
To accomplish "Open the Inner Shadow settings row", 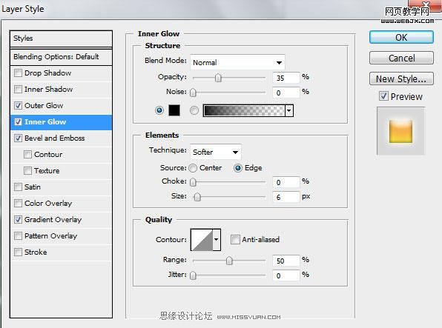I will coord(61,90).
